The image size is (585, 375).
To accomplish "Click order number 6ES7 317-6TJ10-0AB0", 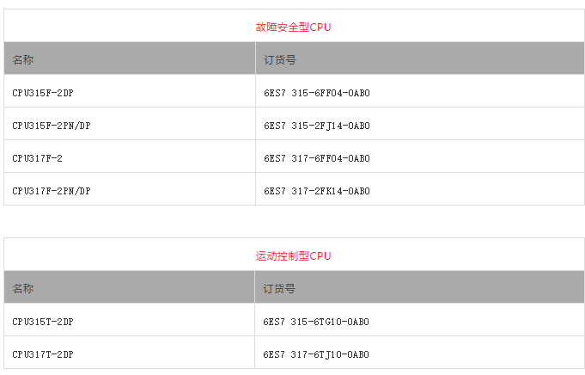I will pos(317,354).
